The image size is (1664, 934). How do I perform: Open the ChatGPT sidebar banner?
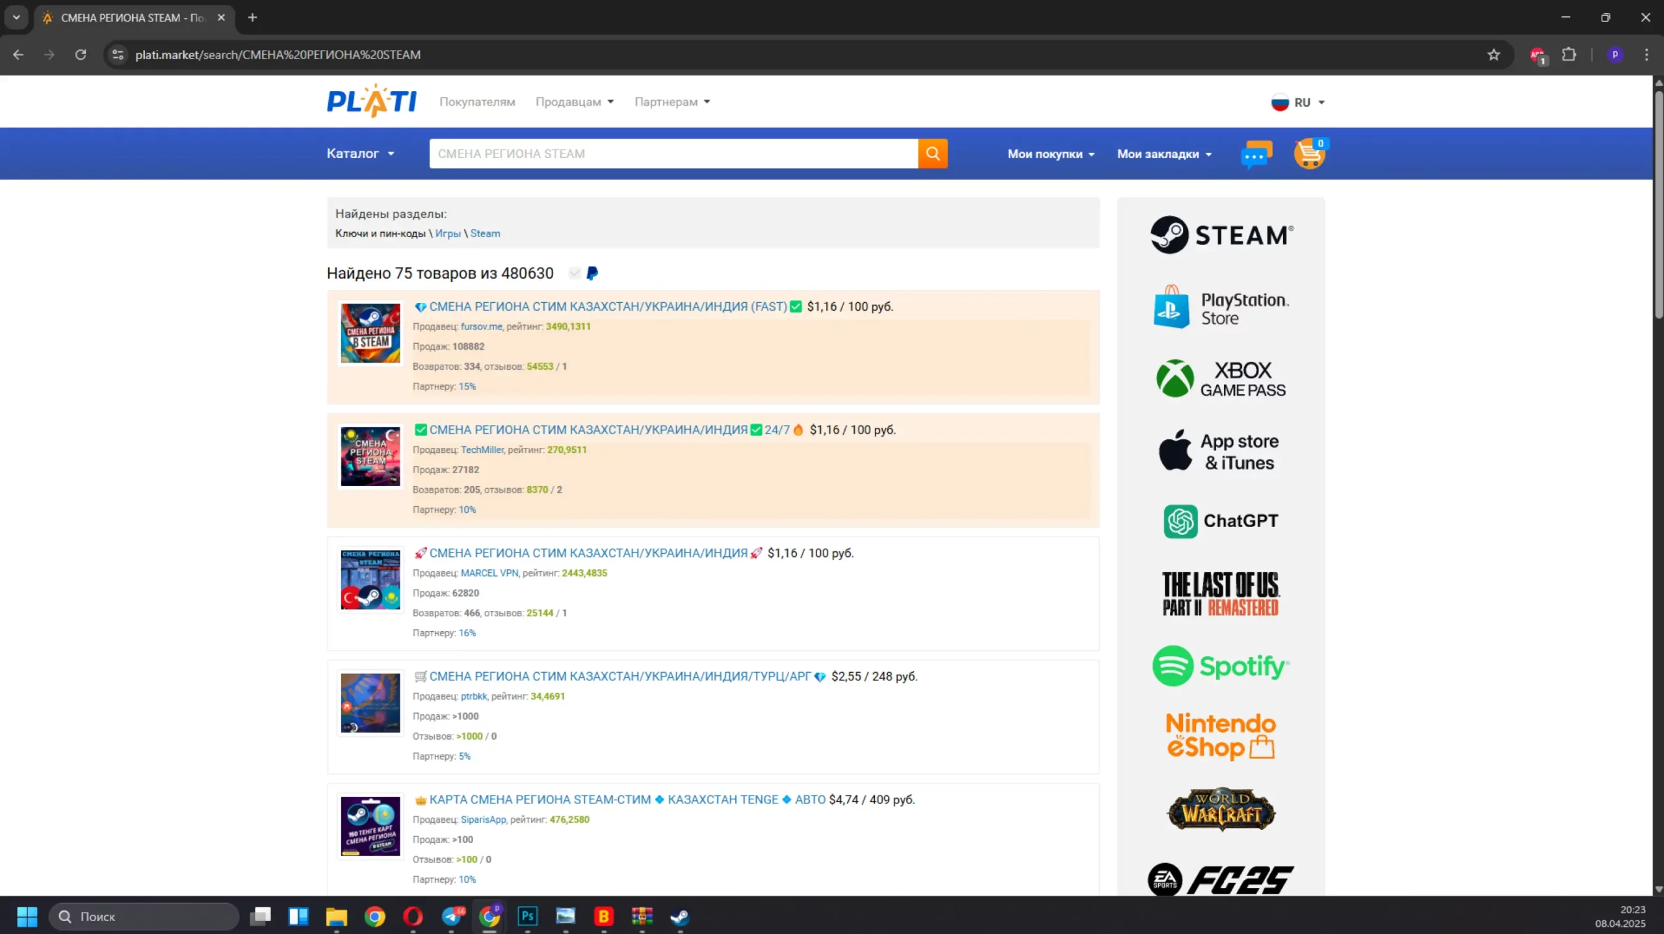click(1221, 521)
